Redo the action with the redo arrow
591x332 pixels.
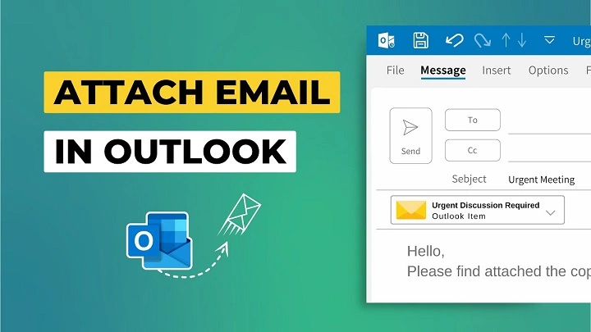click(483, 40)
